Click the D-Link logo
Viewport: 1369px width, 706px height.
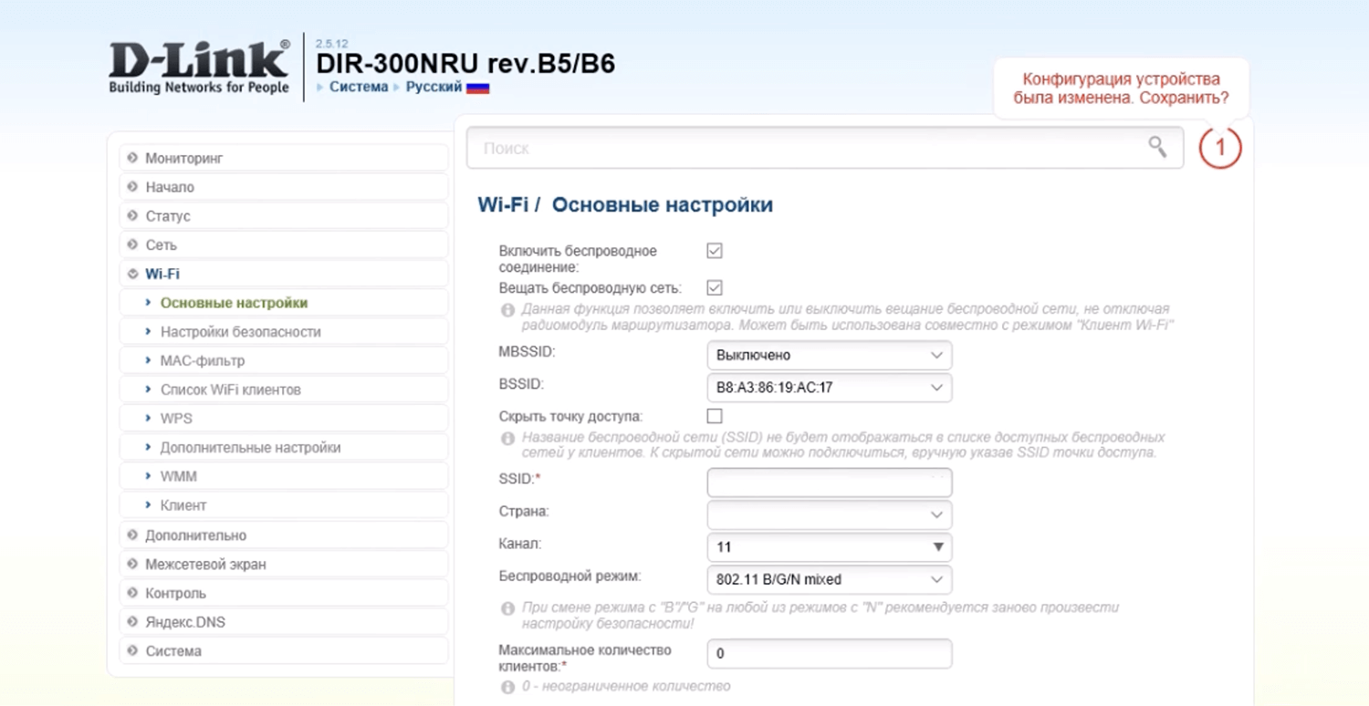199,67
